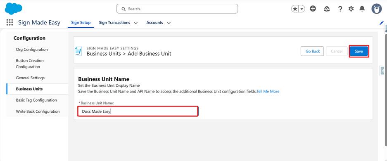Click the favorites star icon

point(295,9)
